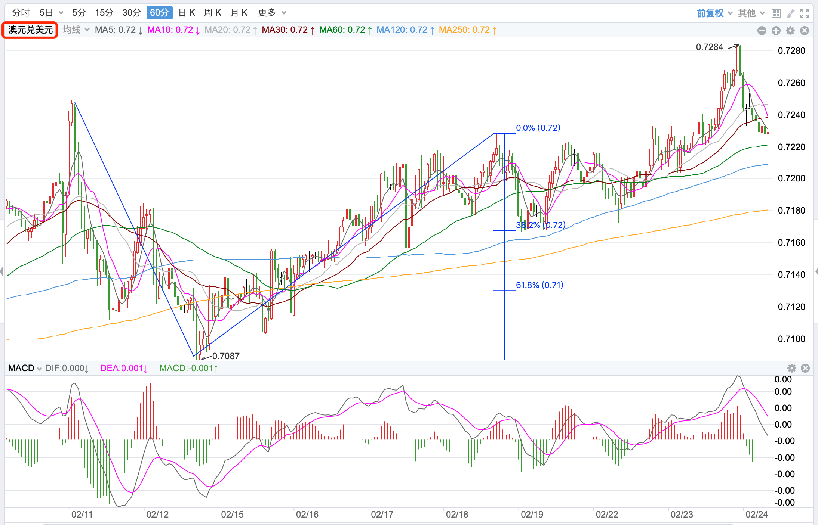Viewport: 818px width, 525px height.
Task: Expand the 更多 timeframe dropdown
Action: [x=272, y=13]
